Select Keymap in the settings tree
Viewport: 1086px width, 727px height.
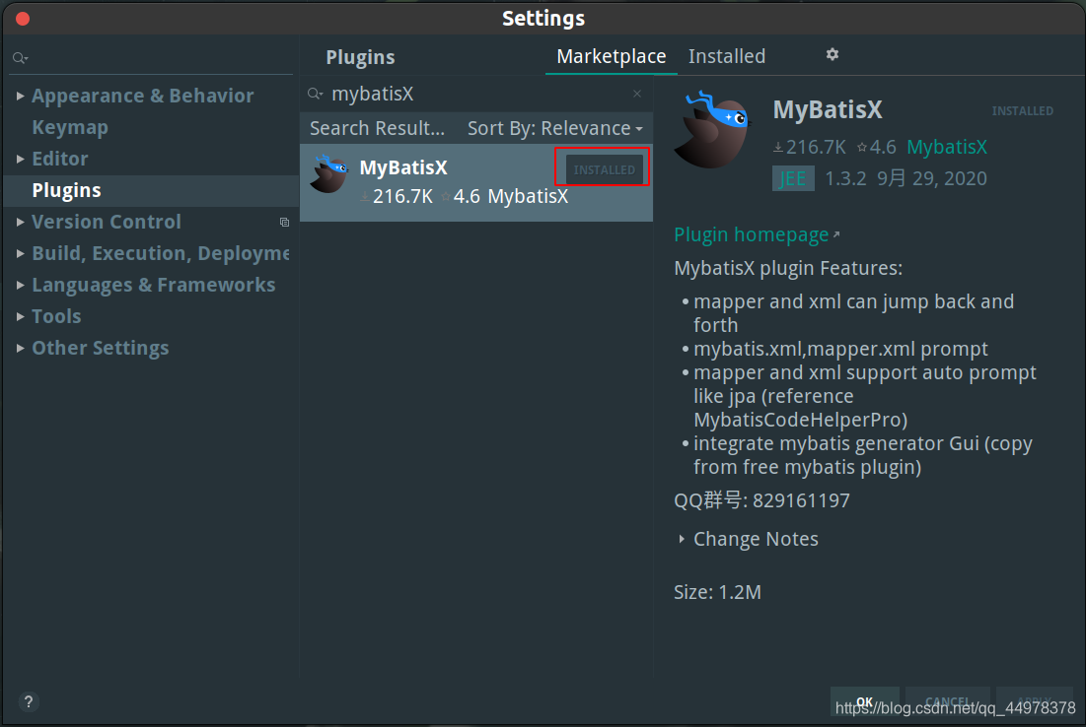70,127
